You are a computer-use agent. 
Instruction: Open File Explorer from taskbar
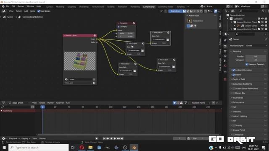[x=90, y=147]
